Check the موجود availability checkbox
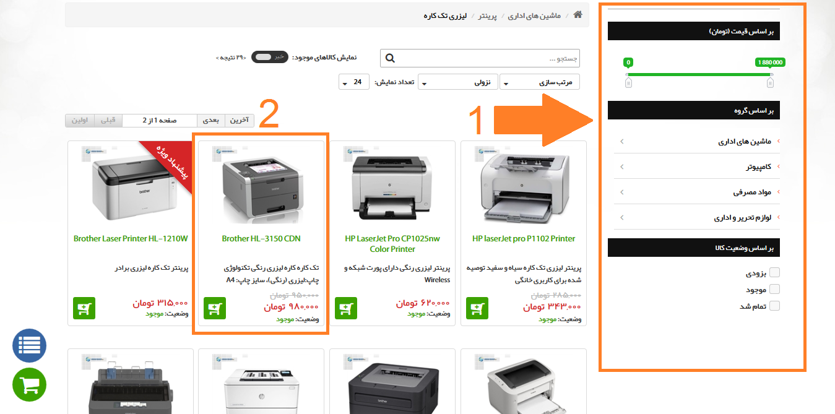835x414 pixels. point(774,289)
